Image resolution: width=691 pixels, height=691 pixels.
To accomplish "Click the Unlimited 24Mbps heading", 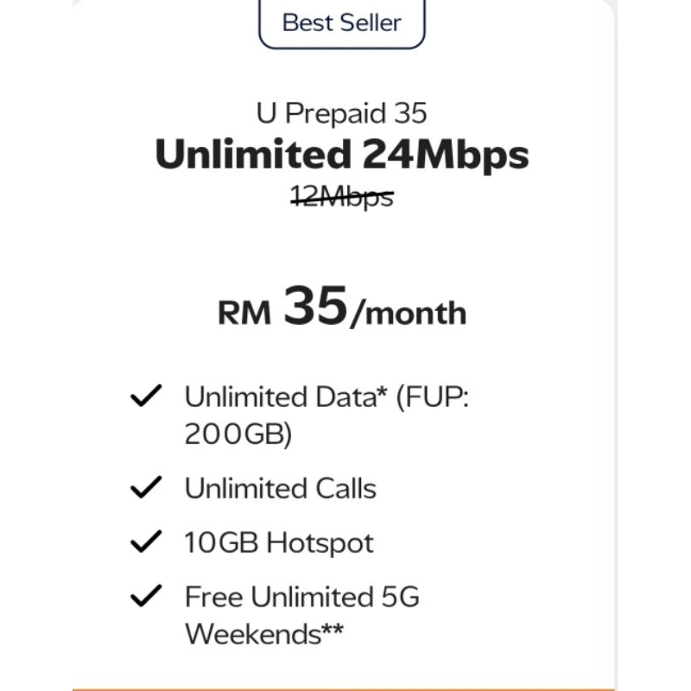I will (342, 155).
